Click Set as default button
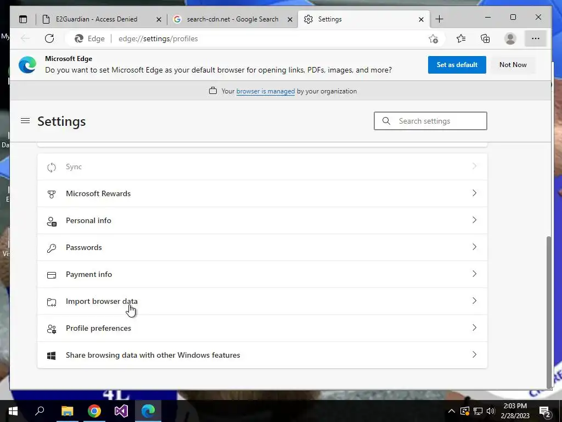Viewport: 562px width, 422px height. tap(457, 65)
